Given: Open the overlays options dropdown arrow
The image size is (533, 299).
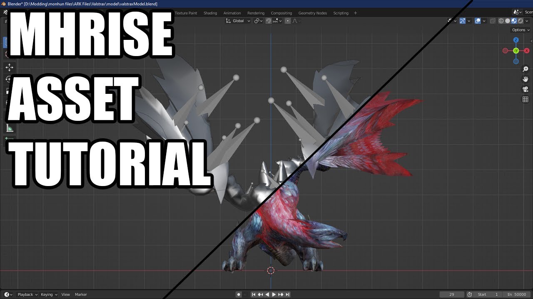Looking at the screenshot, I should coord(485,21).
